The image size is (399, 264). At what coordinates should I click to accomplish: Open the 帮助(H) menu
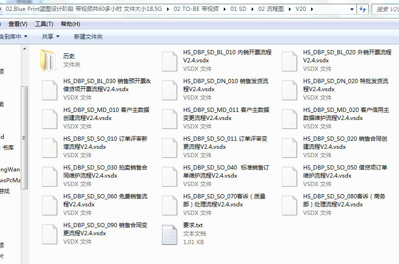click(x=70, y=24)
